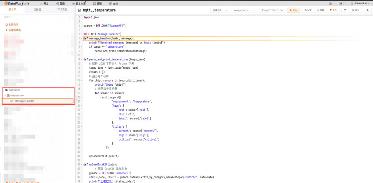Click the 'import json' code line

pos(91,17)
